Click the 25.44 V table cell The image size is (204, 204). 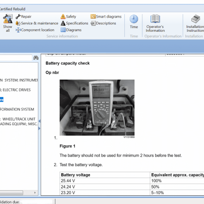[x=105, y=181]
